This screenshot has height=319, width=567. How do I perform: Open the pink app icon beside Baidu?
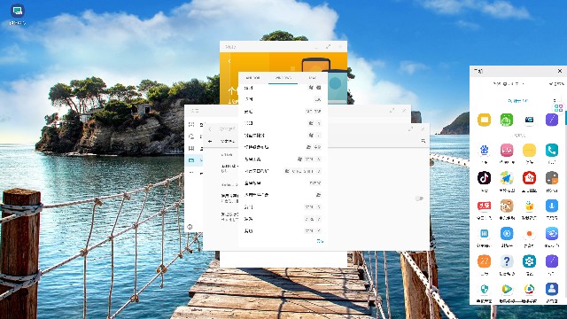[x=507, y=150]
